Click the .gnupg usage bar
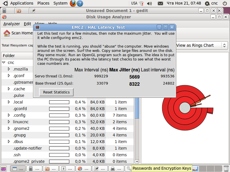This screenshot has height=172, width=230. (x=59, y=135)
